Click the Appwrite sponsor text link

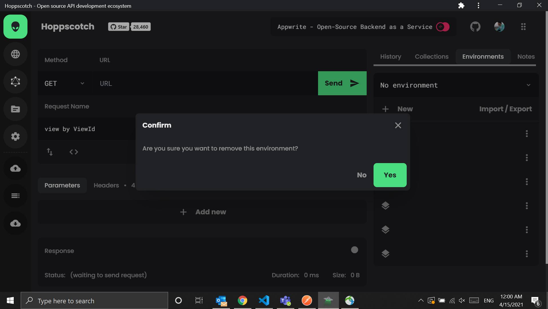pyautogui.click(x=355, y=27)
